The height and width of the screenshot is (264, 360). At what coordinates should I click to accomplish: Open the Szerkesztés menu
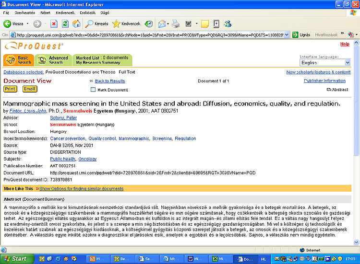(x=25, y=12)
